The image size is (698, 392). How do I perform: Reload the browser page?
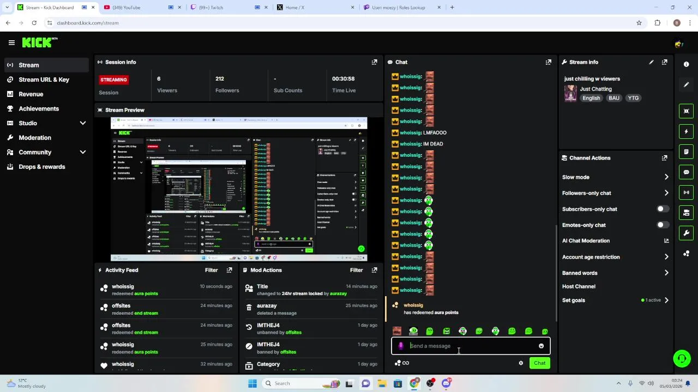(x=34, y=23)
